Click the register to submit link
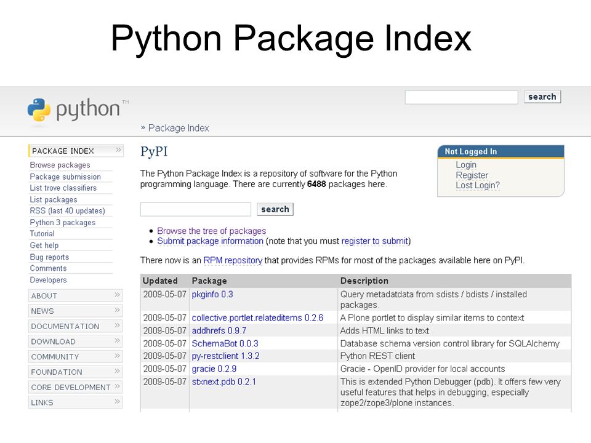This screenshot has height=443, width=591. 375,241
